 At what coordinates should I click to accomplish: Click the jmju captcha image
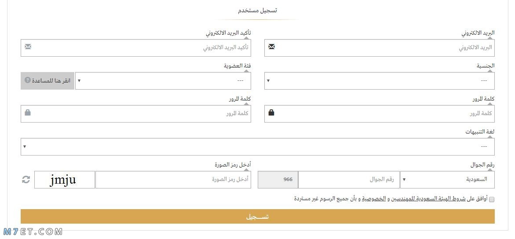click(65, 180)
